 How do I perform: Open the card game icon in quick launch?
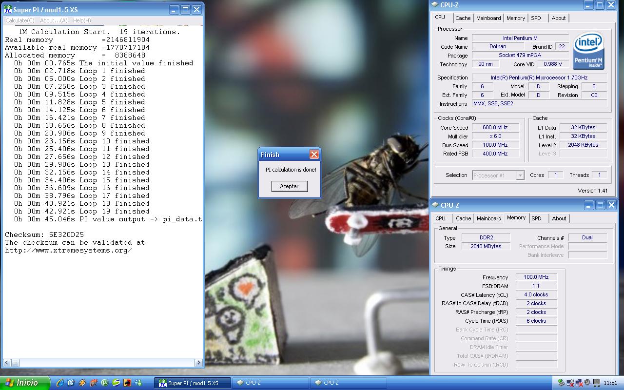(127, 383)
